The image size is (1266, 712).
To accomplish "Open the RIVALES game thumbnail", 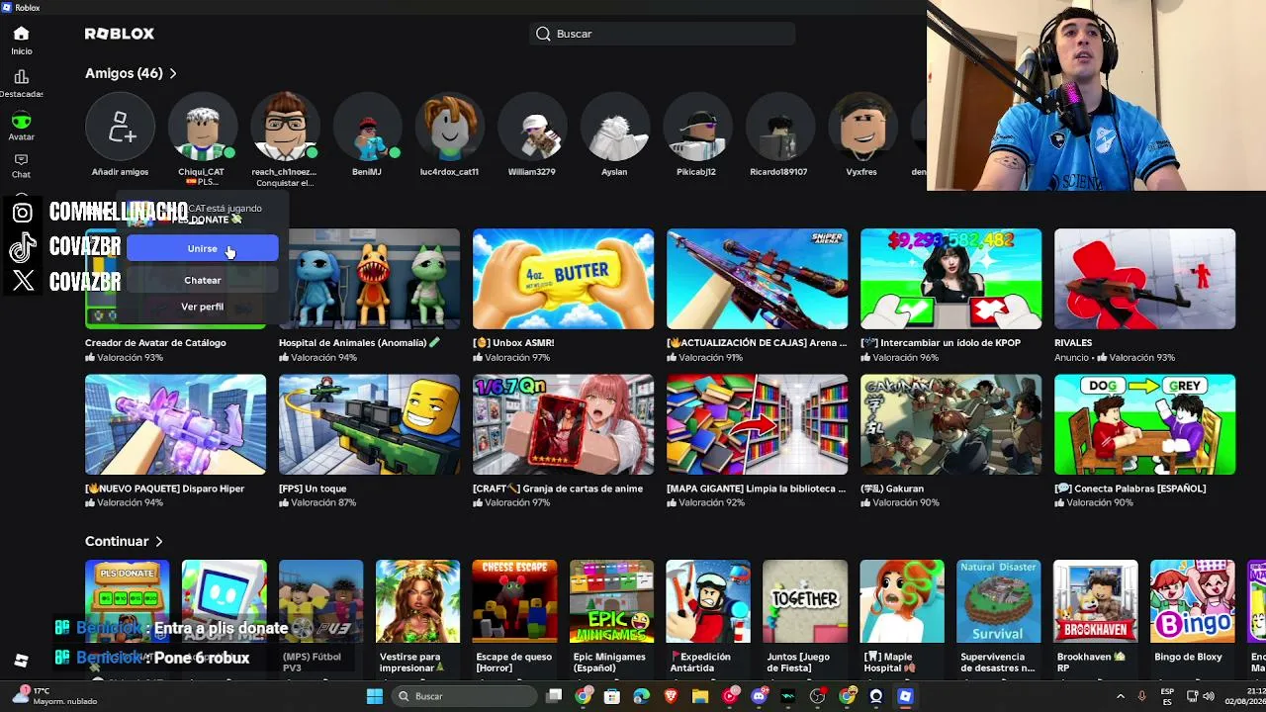I will tap(1144, 279).
